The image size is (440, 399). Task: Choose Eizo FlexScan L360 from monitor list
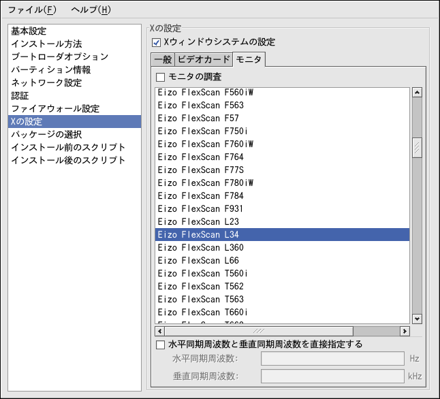click(200, 248)
